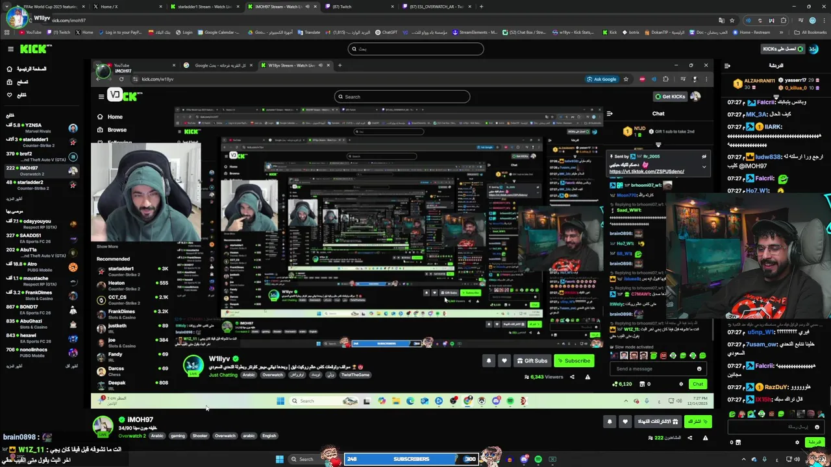Collapse recommended list with show less link

pyautogui.click(x=70, y=366)
